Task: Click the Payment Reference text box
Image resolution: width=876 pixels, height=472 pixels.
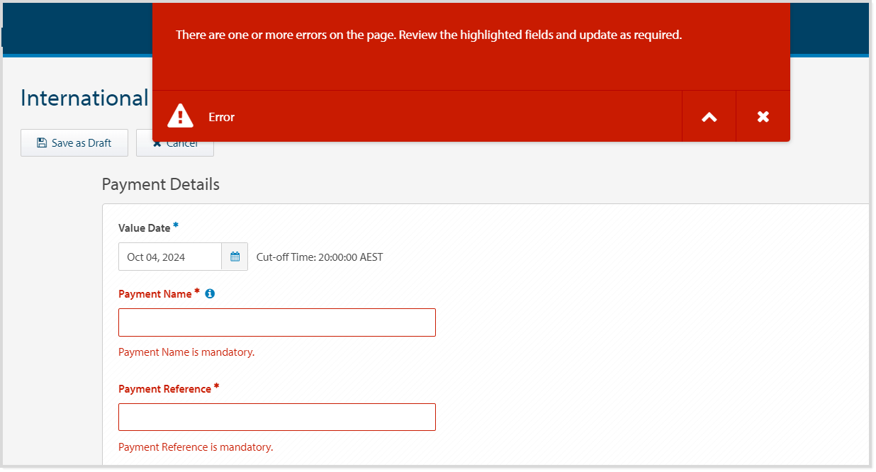Action: click(x=276, y=417)
